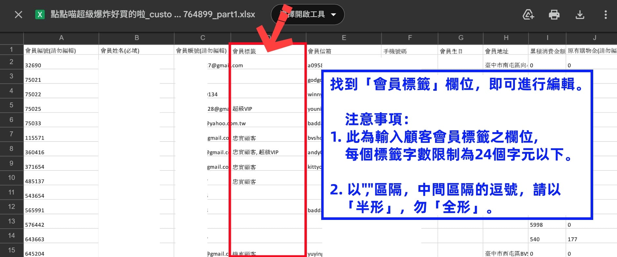Click the row 1 header number
Viewport: 617px width, 257px height.
11,49
